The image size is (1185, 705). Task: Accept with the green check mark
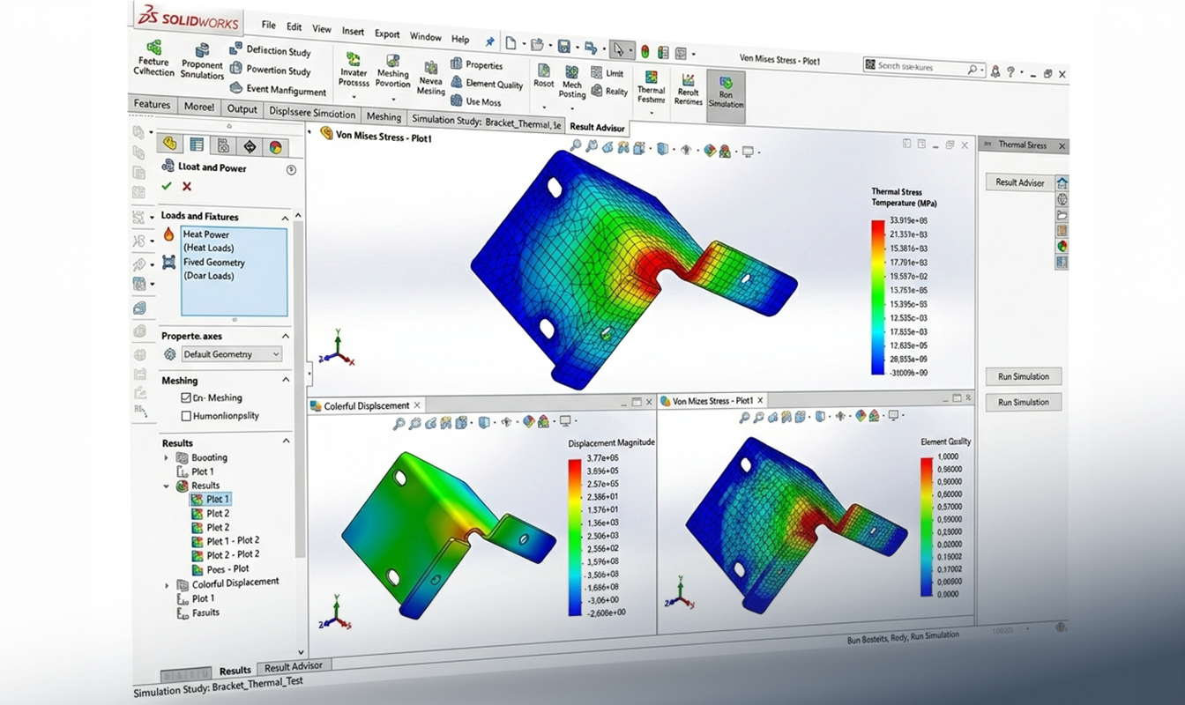167,186
